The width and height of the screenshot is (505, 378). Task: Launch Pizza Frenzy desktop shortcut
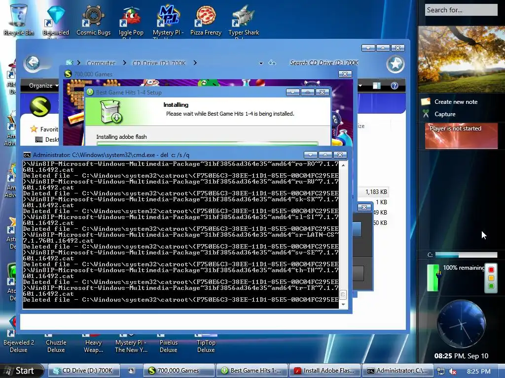coord(206,20)
